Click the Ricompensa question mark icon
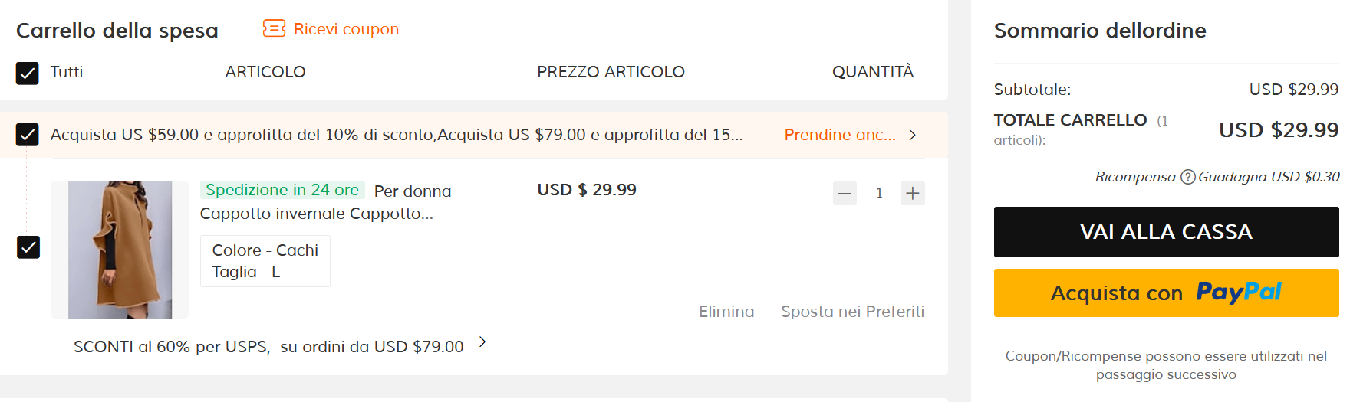Screen dimensions: 1350x402 [x=1187, y=177]
